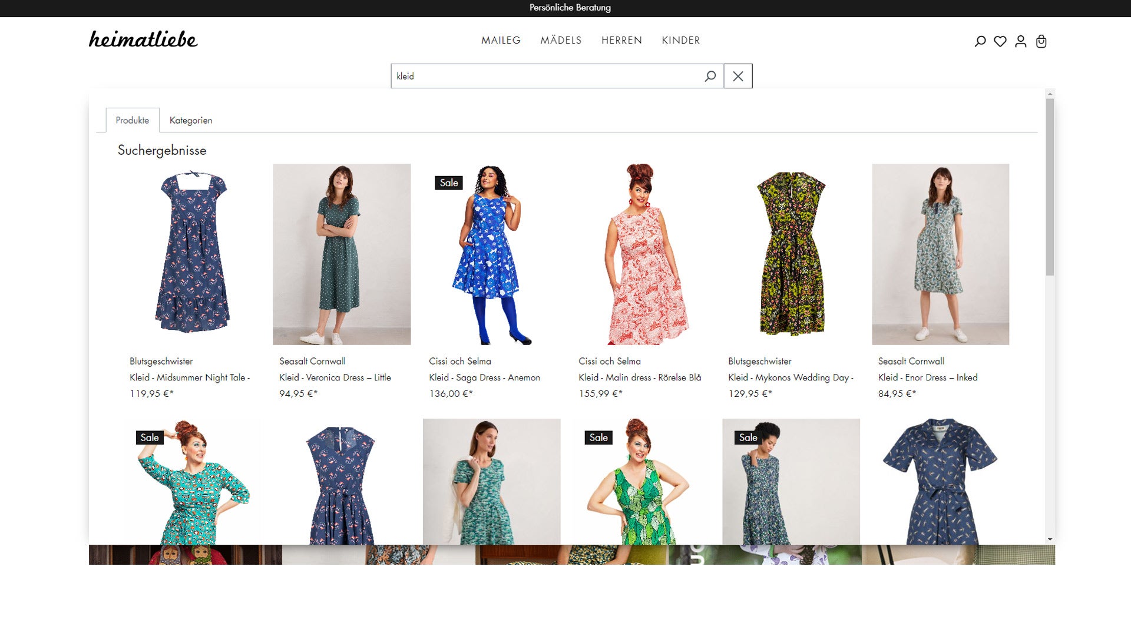Open second-row green leaf wrap dress image

click(641, 482)
